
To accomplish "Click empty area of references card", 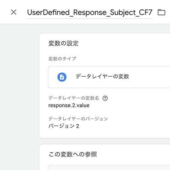I will click(x=132, y=154).
